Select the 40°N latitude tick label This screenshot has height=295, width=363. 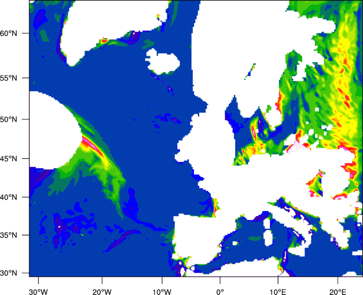[x=13, y=197]
